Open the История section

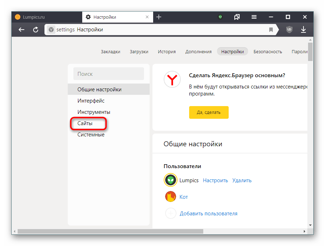pos(167,51)
